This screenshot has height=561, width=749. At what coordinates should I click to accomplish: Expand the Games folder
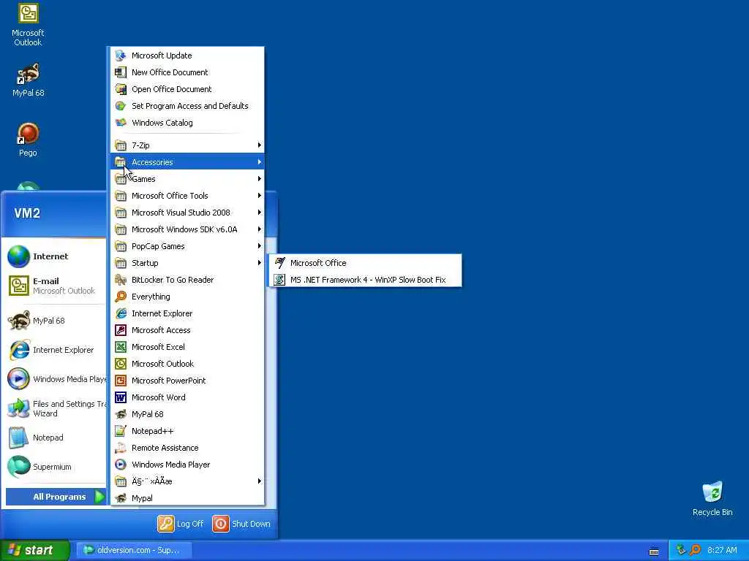(x=187, y=179)
